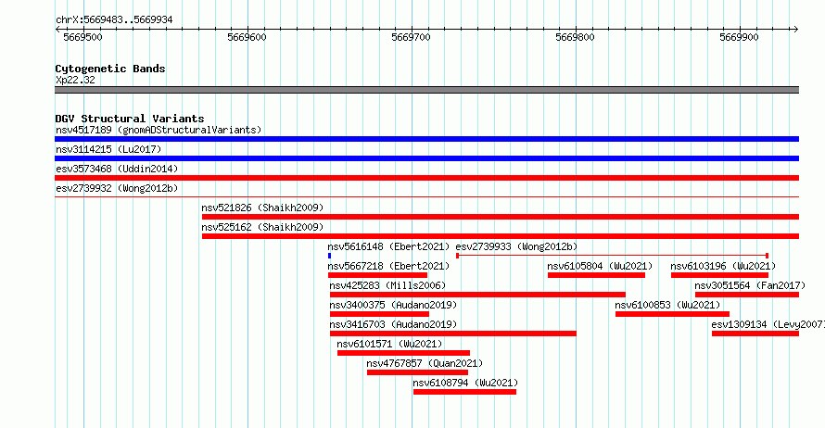Viewport: 825px width, 428px height.
Task: Select the red nsv525162 variant bar
Action: [501, 236]
